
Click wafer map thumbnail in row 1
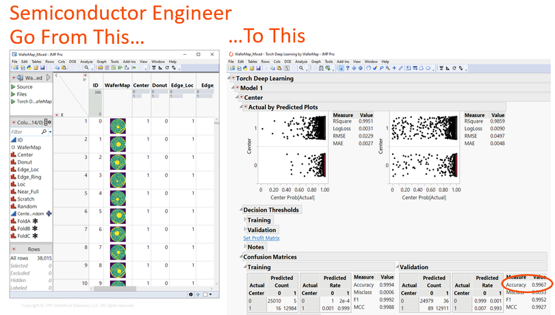click(x=118, y=126)
